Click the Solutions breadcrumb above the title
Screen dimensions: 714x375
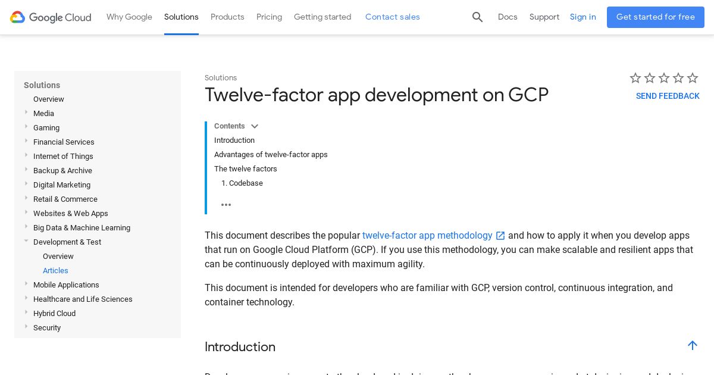tap(221, 78)
